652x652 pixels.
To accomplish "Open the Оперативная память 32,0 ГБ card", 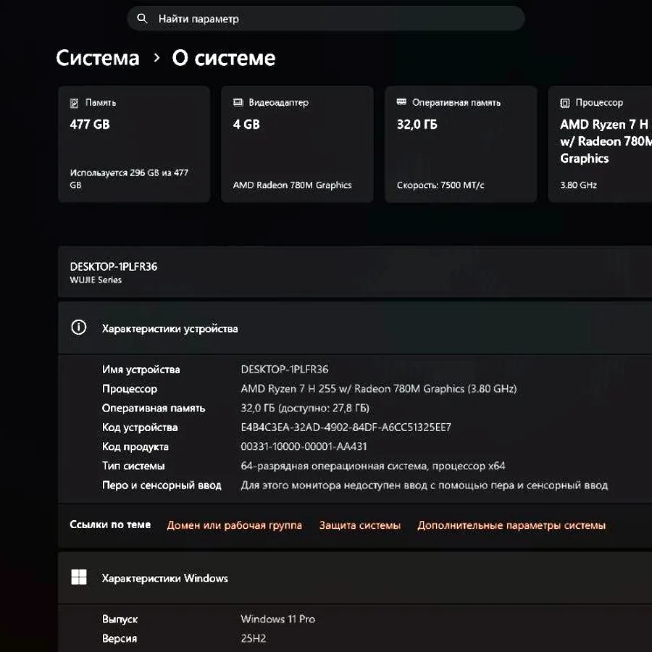I will coord(461,144).
